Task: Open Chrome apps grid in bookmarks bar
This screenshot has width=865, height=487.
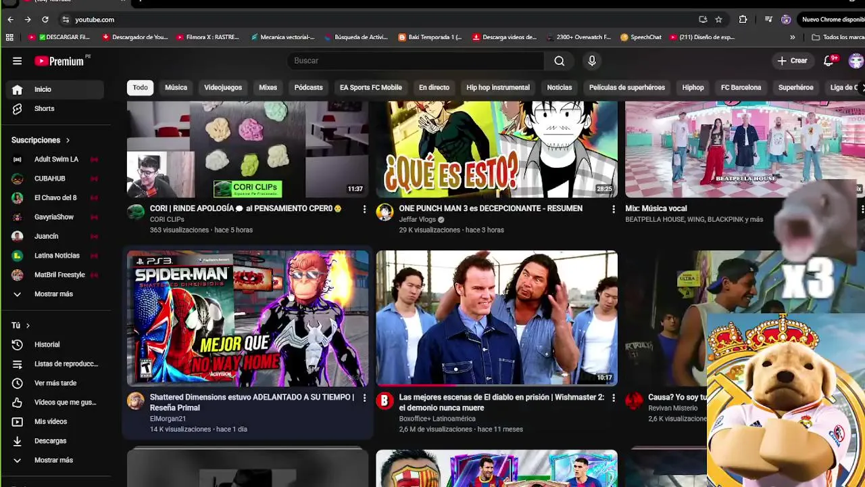Action: 9,37
